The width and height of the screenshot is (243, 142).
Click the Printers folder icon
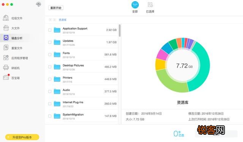57,79
